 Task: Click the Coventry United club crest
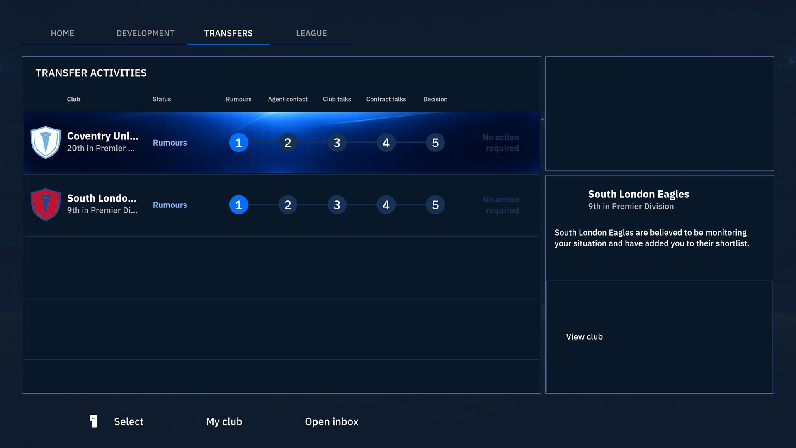click(46, 142)
